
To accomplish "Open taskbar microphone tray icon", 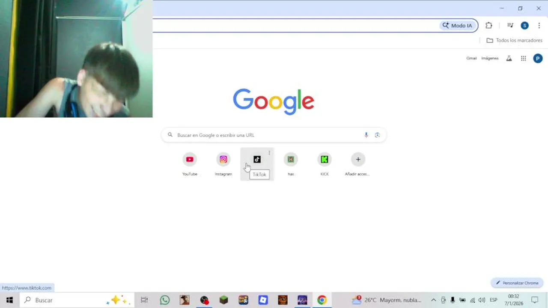I will click(453, 300).
